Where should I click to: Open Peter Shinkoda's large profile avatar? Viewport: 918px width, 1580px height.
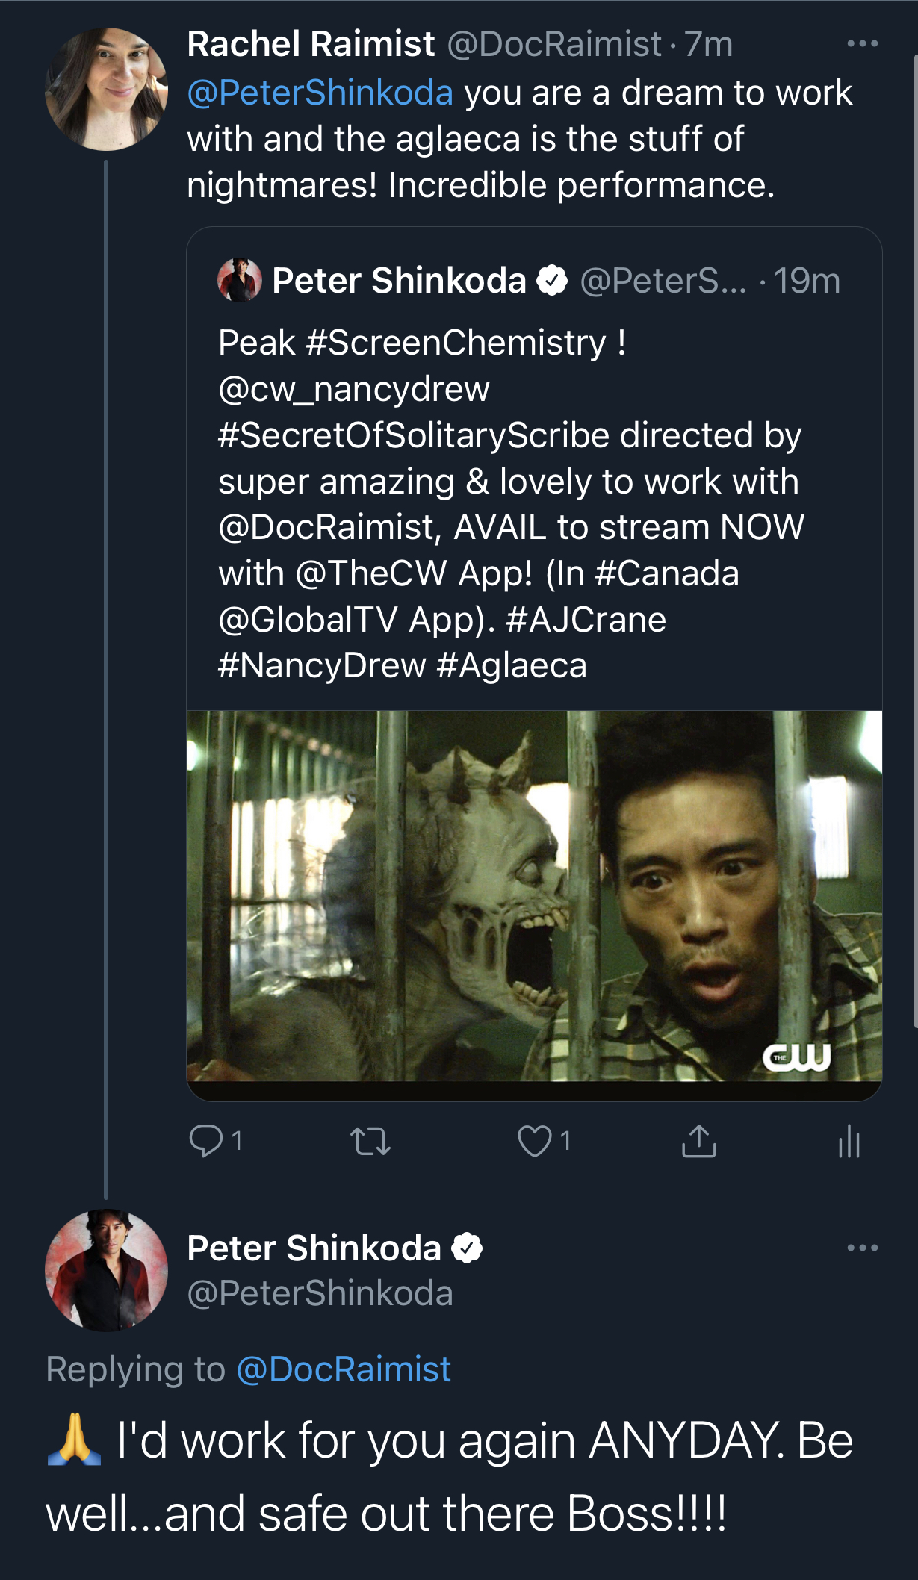[x=106, y=1270]
